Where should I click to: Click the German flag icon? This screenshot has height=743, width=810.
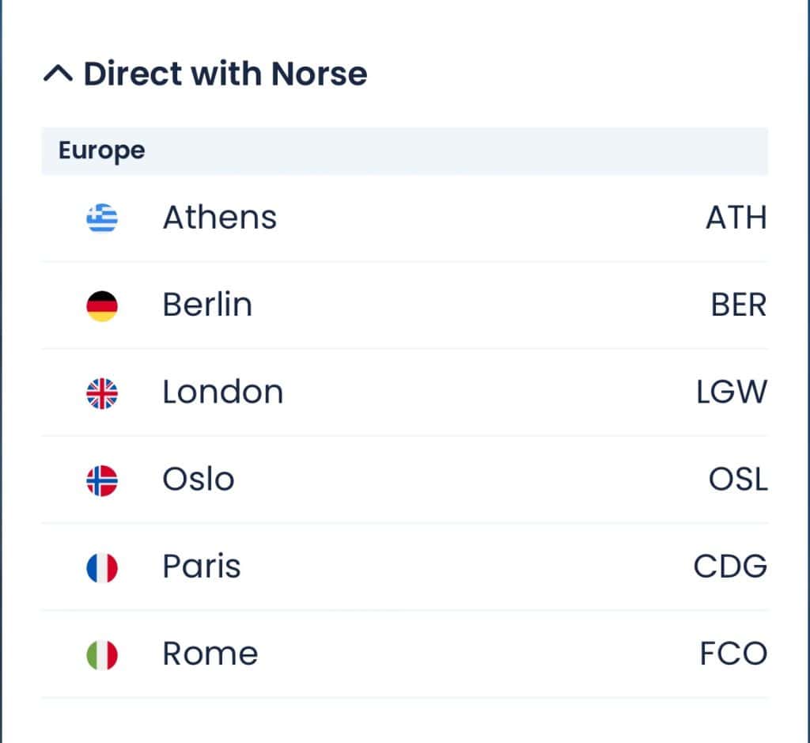click(102, 305)
